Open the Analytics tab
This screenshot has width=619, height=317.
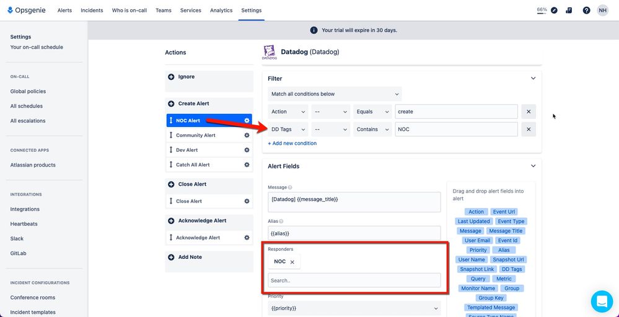point(221,11)
